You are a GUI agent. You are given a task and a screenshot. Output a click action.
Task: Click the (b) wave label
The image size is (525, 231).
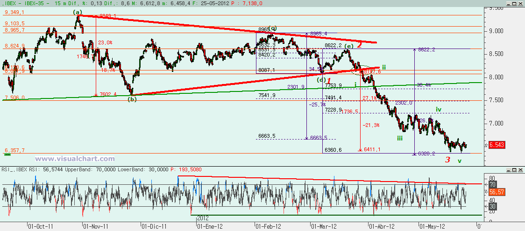(132, 99)
